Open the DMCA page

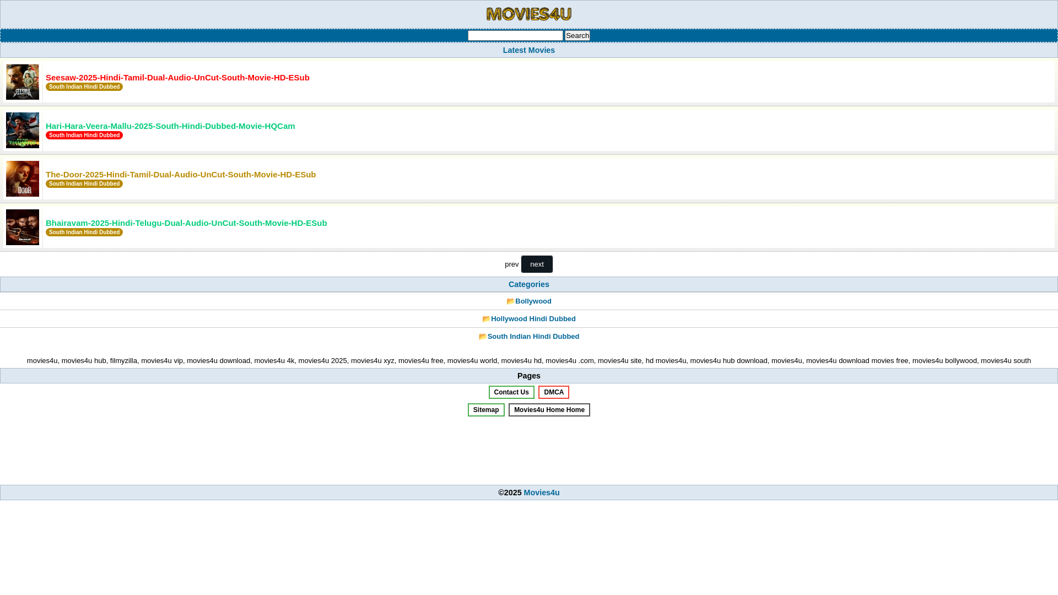tap(553, 392)
